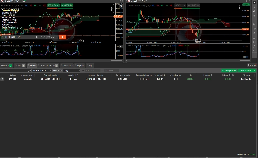Open the Avvisi di prezzo tab
The width and height of the screenshot is (258, 158).
[48, 66]
